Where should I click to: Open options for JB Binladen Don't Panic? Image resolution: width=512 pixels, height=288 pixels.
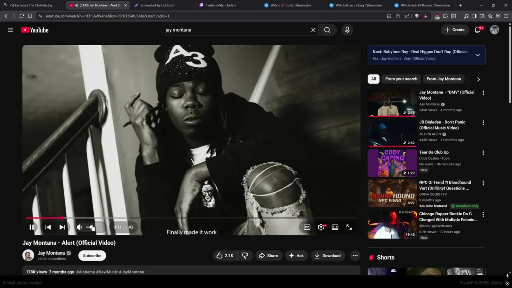pos(483,123)
